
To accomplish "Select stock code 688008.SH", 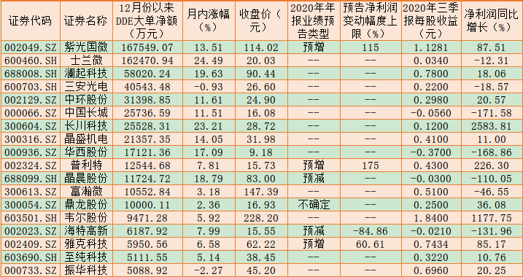I will 31,74.
